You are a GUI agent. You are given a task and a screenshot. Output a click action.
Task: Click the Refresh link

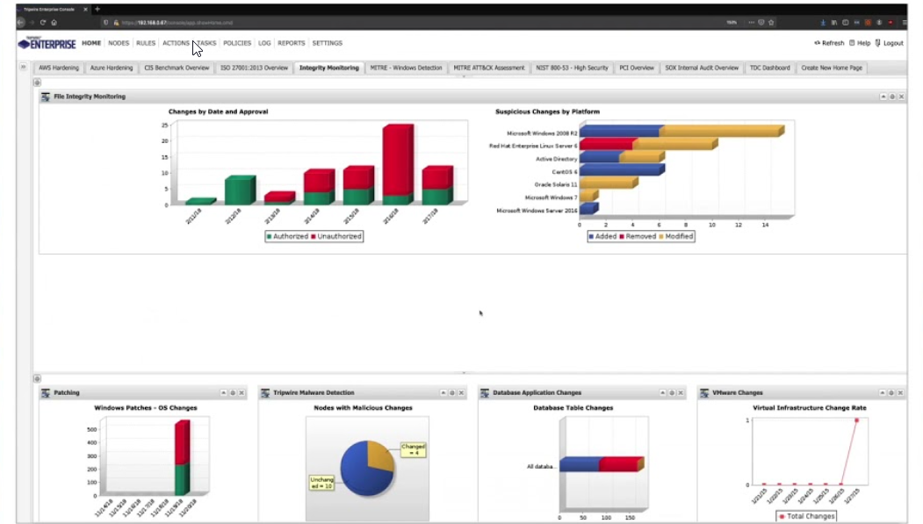tap(829, 43)
